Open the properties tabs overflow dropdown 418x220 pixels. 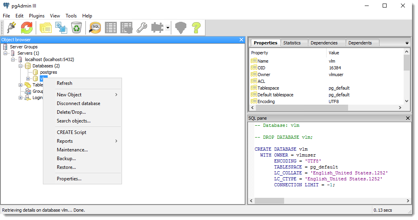tap(407, 43)
